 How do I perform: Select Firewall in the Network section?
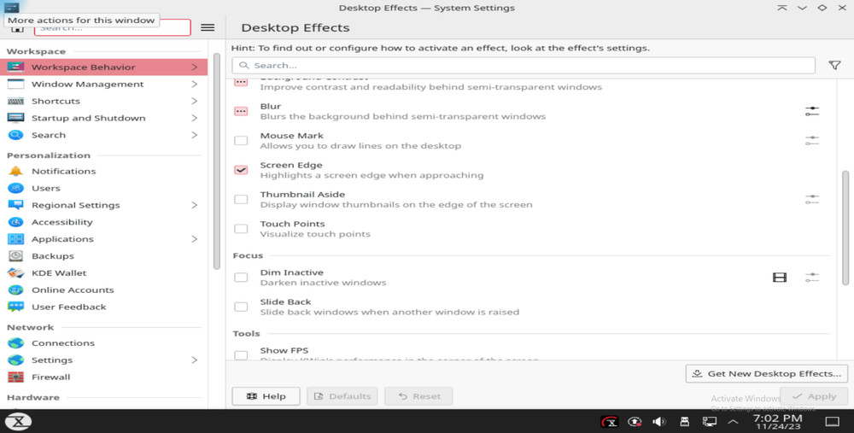[50, 377]
